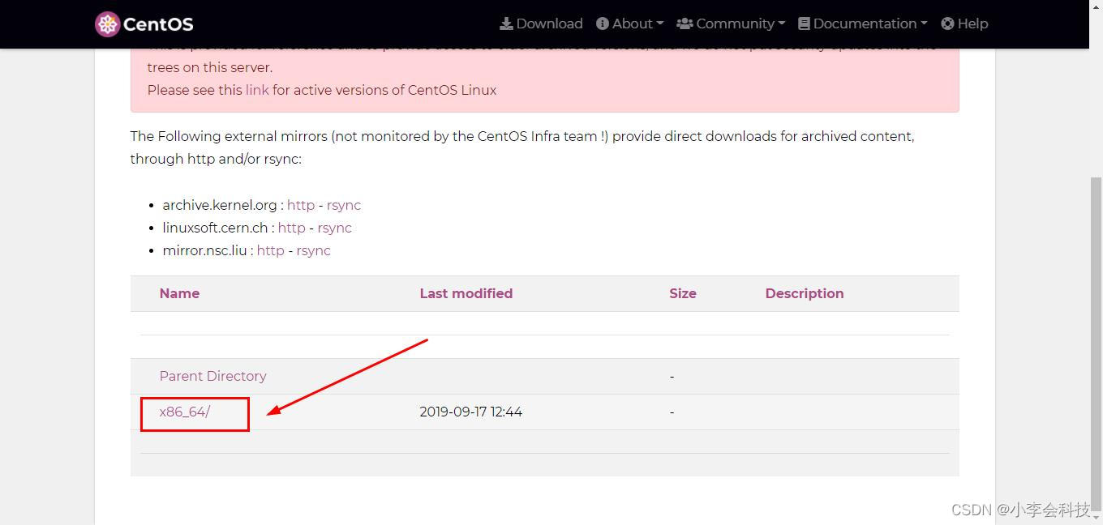Expand the About dropdown caret
Image resolution: width=1103 pixels, height=525 pixels.
pos(660,24)
